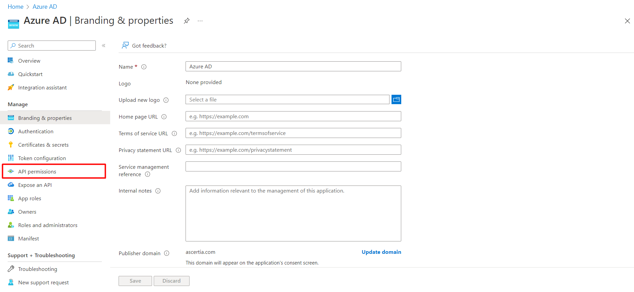Select Branding & properties menu item
Screen dimensions: 634x292
click(x=55, y=118)
